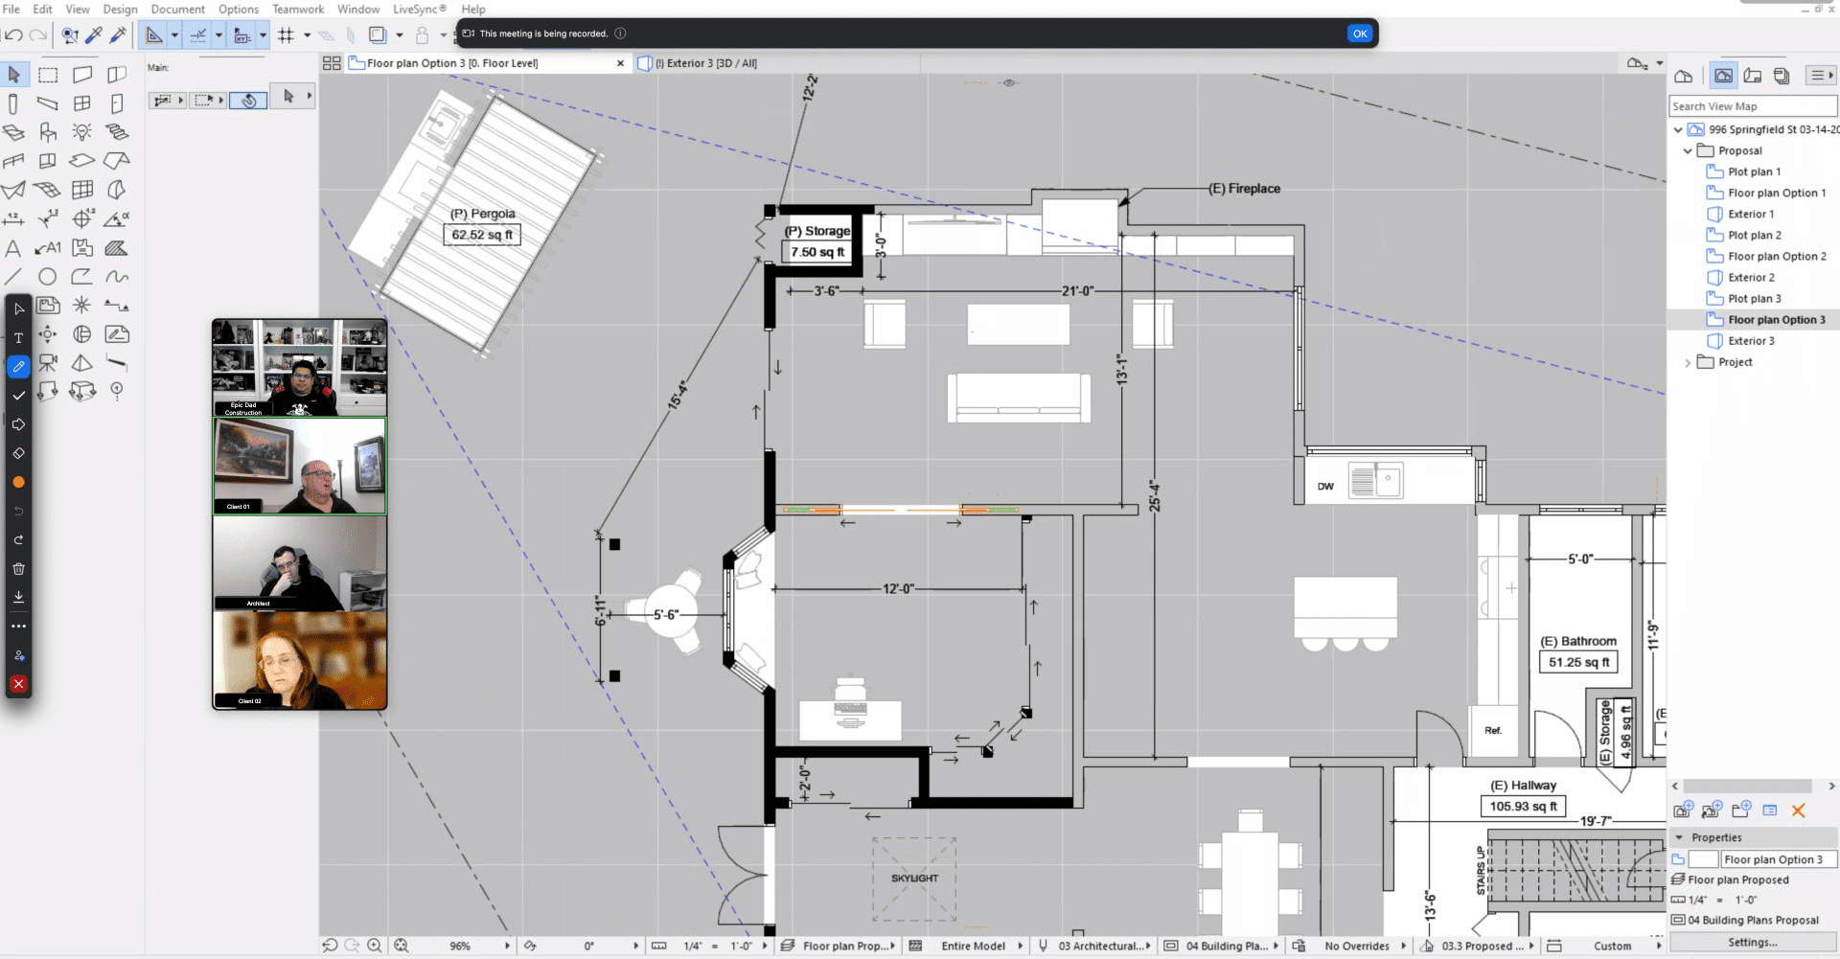The image size is (1840, 959).
Task: Select the Arrow selection tool
Action: pyautogui.click(x=13, y=75)
